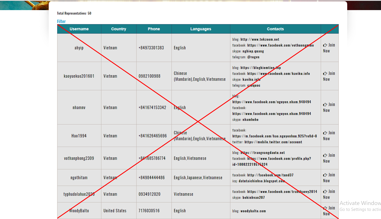381x219 pixels.
Task: Open the tranthaovy2014 facebook link
Action: (282, 192)
